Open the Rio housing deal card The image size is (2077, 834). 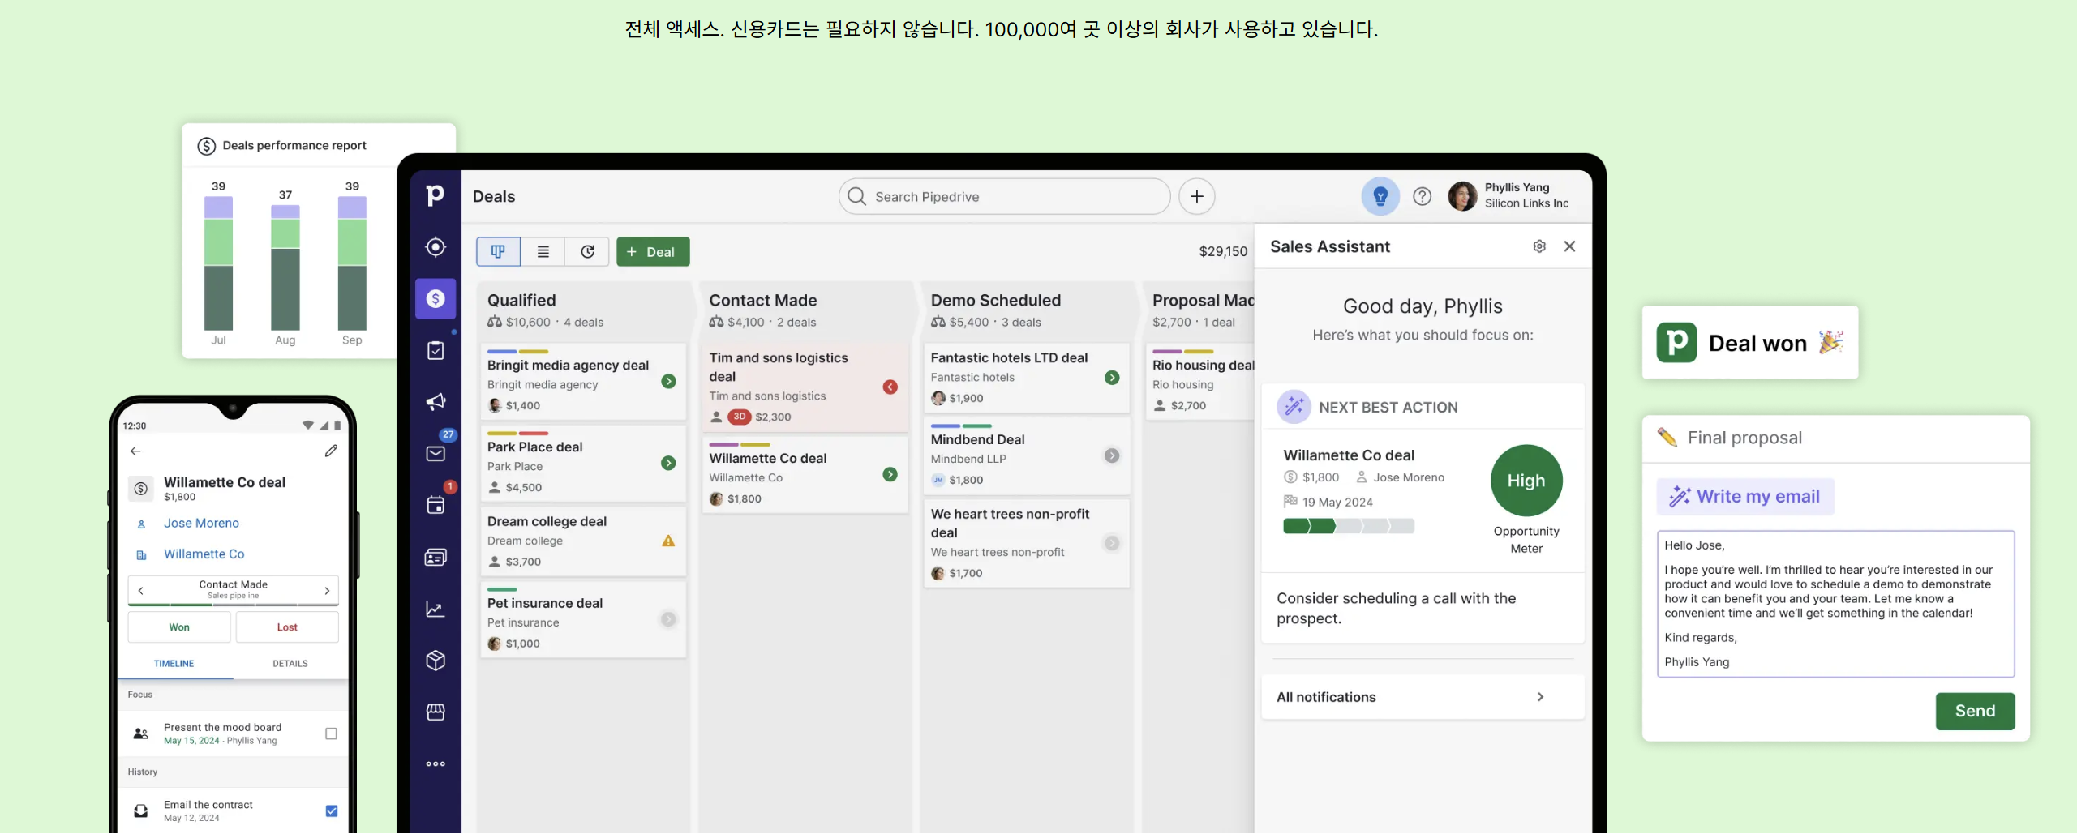[1200, 381]
